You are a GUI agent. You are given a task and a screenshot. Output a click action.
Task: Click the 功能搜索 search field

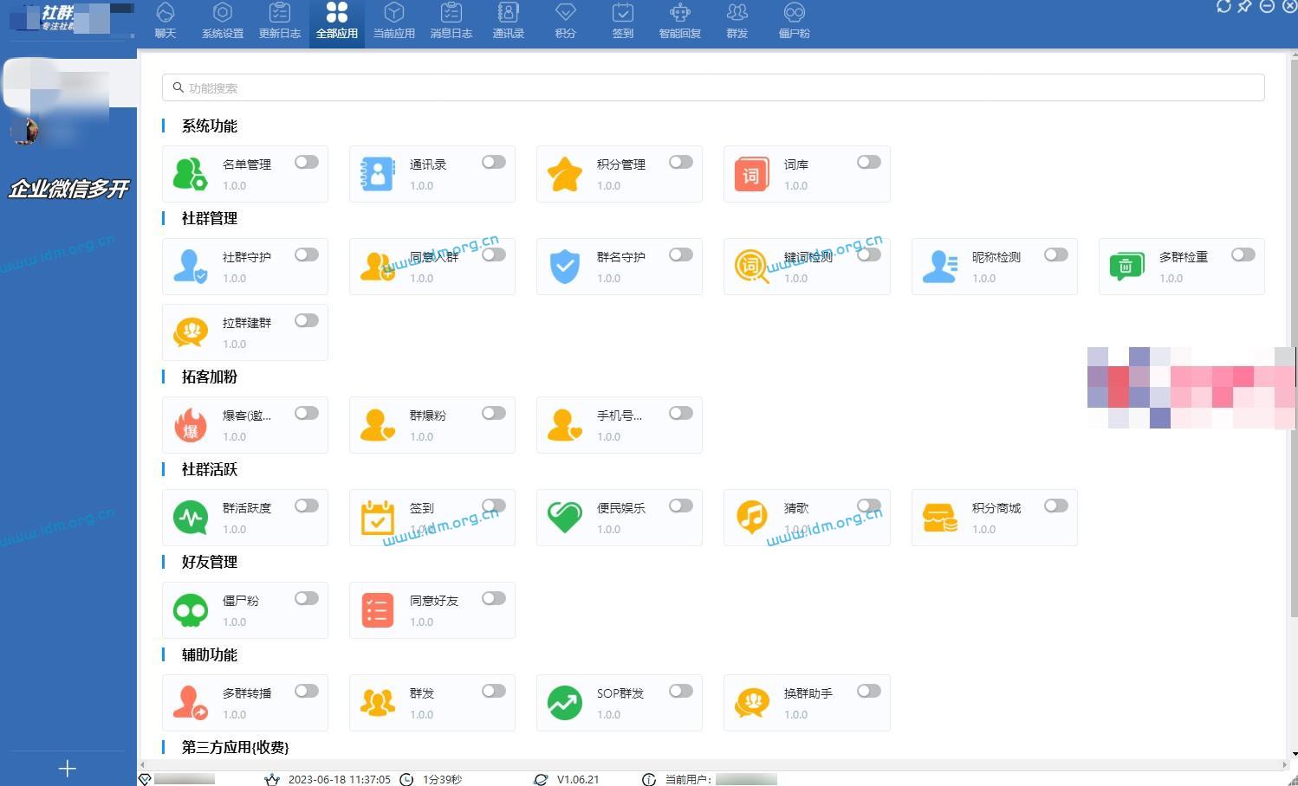[x=713, y=87]
